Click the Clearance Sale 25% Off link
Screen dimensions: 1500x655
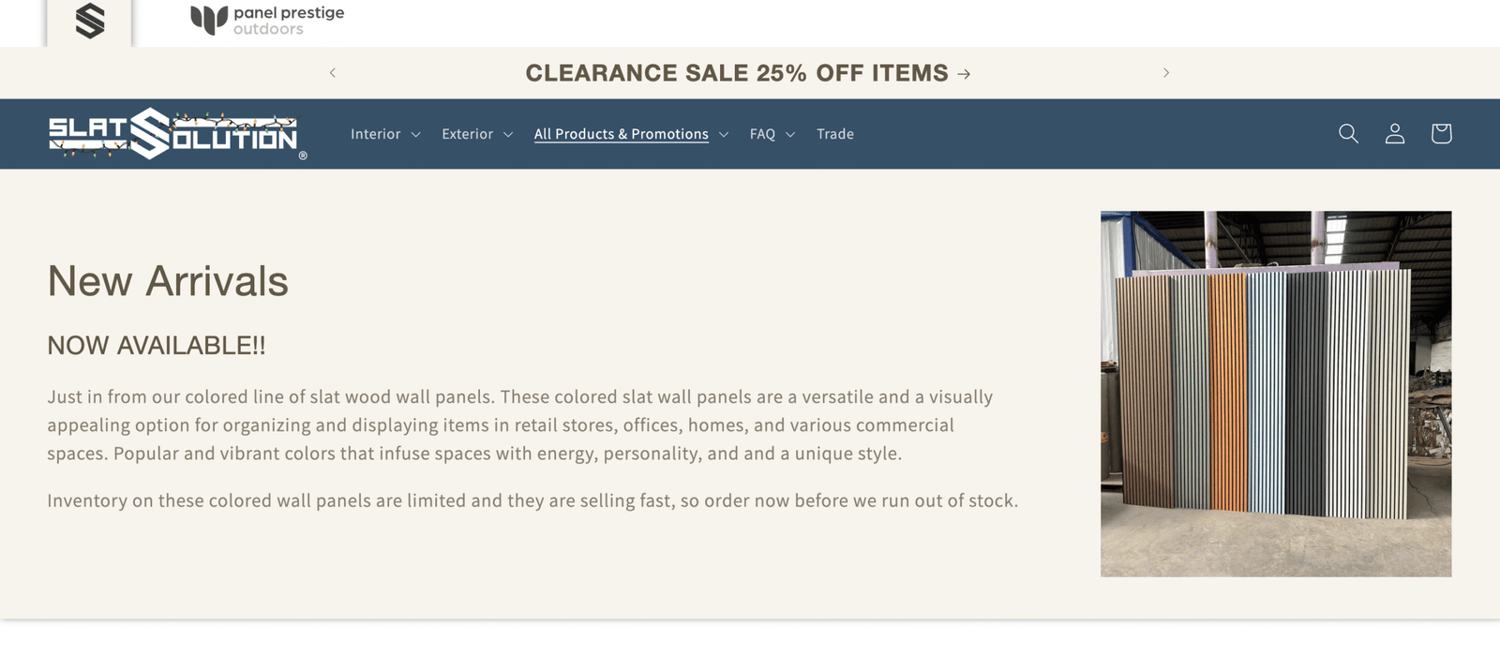[736, 73]
